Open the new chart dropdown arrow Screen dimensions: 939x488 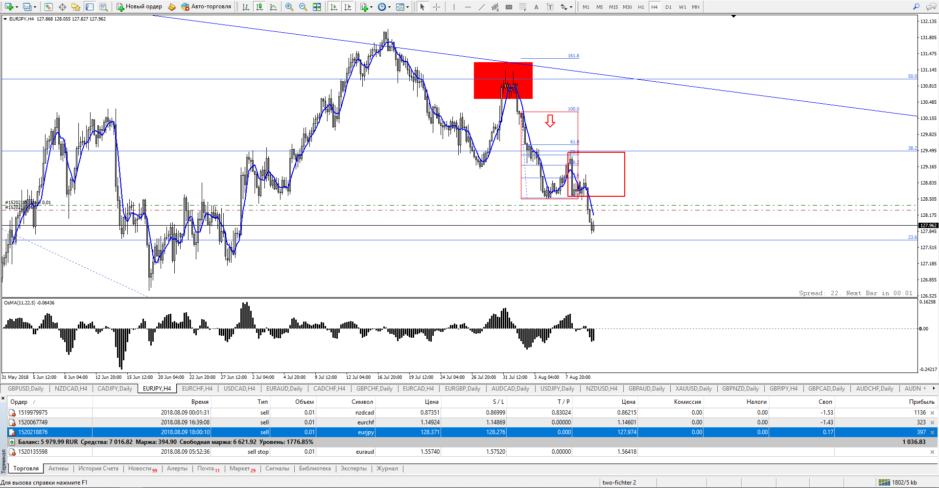17,7
